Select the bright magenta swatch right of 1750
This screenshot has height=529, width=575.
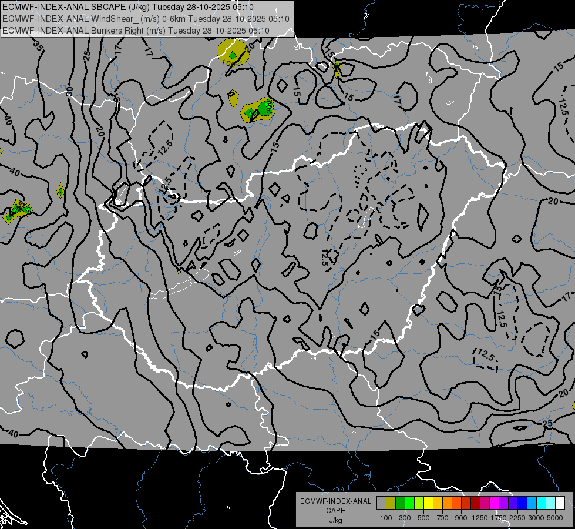495,503
